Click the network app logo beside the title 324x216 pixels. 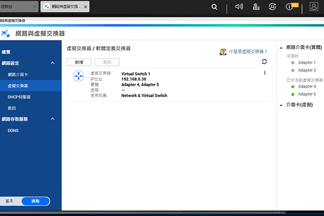[x=5, y=33]
